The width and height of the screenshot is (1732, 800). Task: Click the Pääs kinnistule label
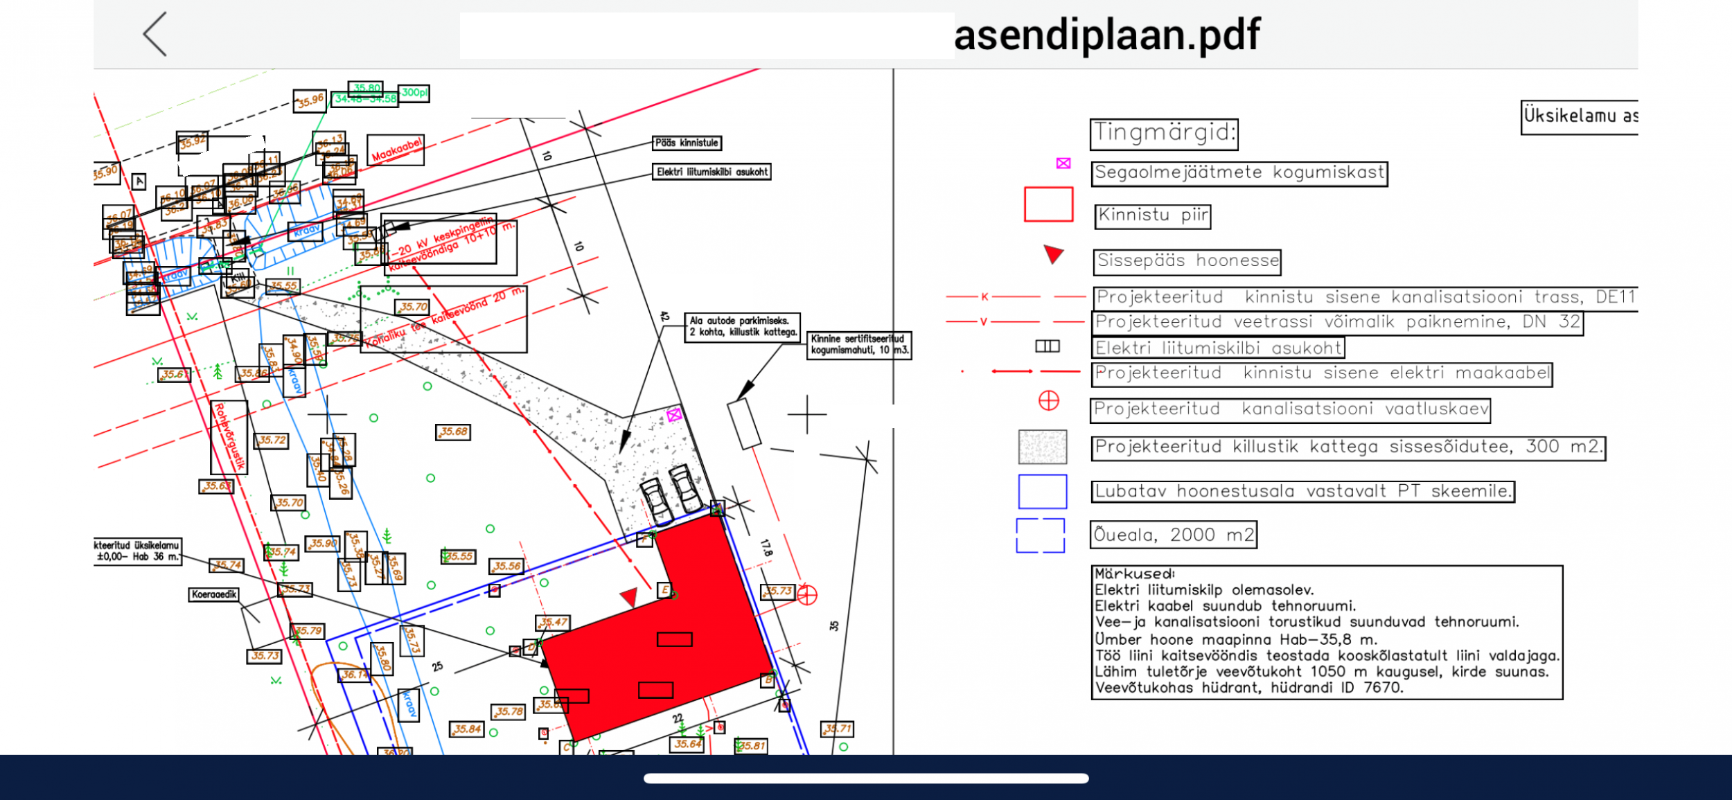point(687,143)
